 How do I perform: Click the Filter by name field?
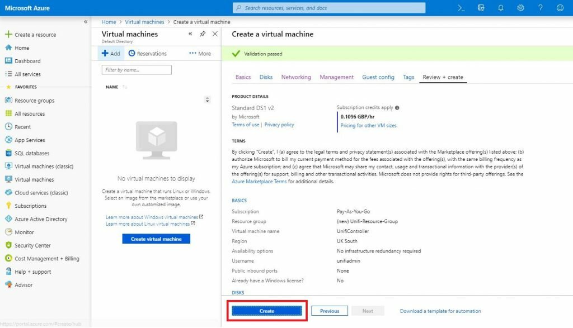[x=137, y=70]
